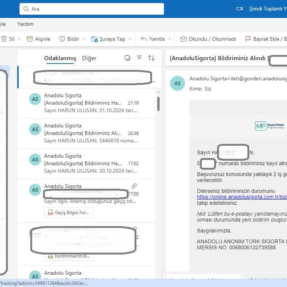Viewport: 287px width, 287px height.
Task: Expand the Sil dropdown arrow
Action: (19, 39)
